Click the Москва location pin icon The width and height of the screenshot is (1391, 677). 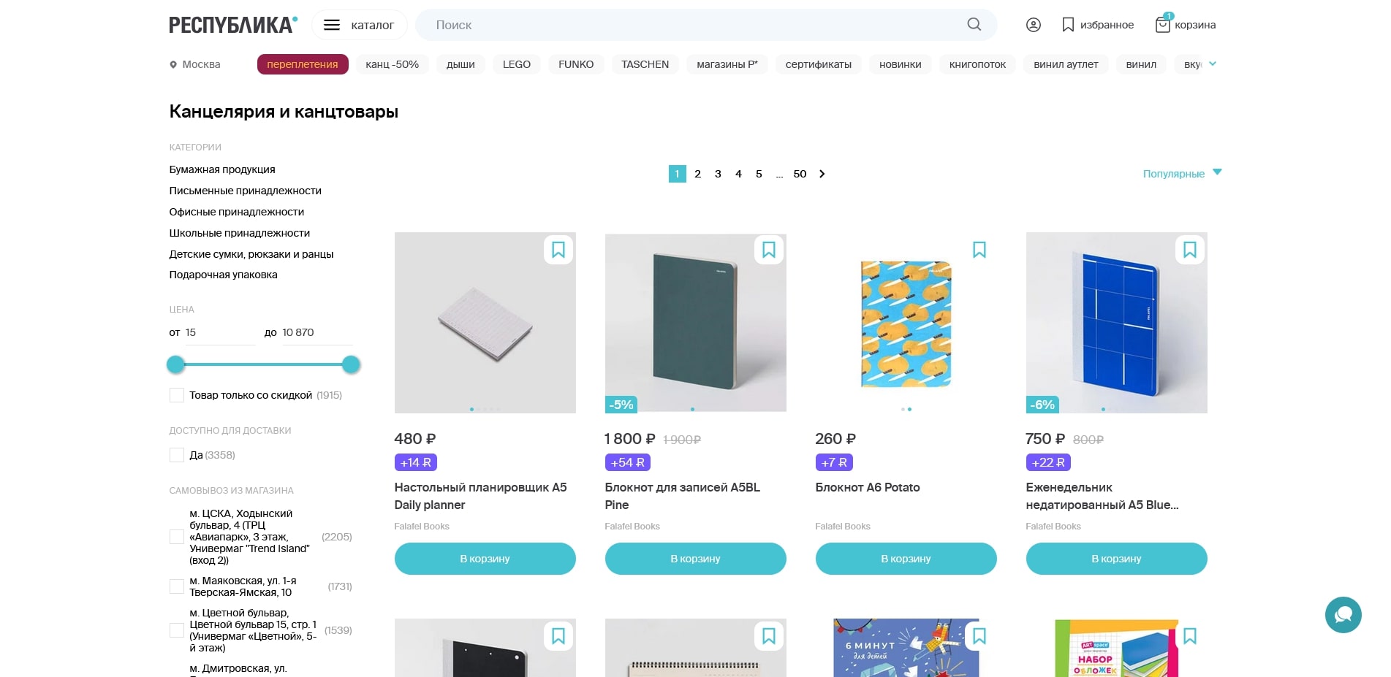173,65
